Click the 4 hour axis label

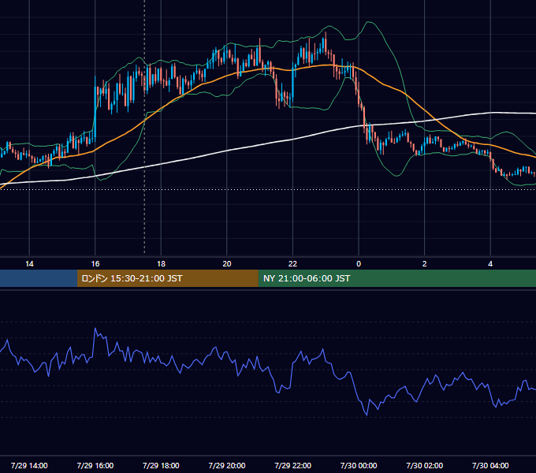tap(490, 264)
